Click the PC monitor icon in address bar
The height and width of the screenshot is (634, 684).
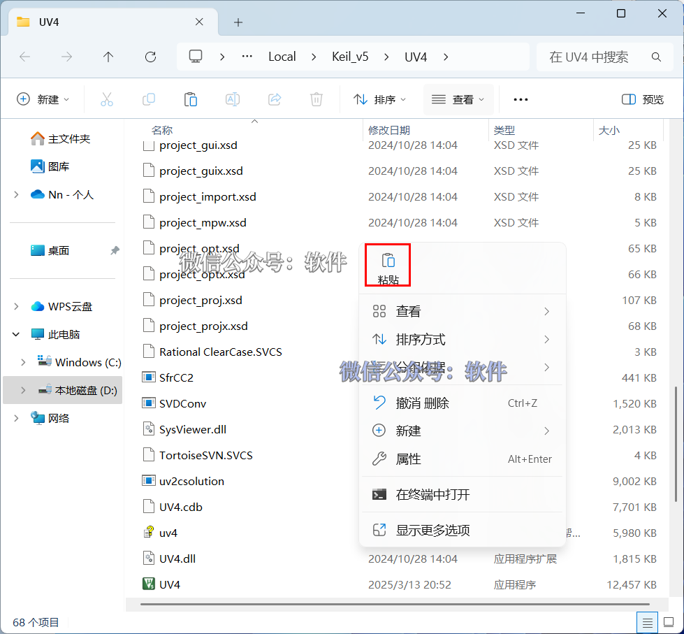[x=195, y=57]
